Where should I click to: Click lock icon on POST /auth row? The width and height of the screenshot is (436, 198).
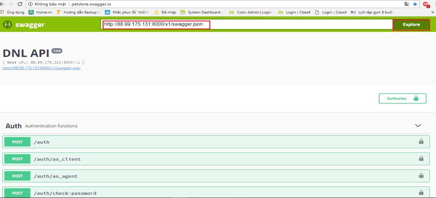pyautogui.click(x=421, y=142)
